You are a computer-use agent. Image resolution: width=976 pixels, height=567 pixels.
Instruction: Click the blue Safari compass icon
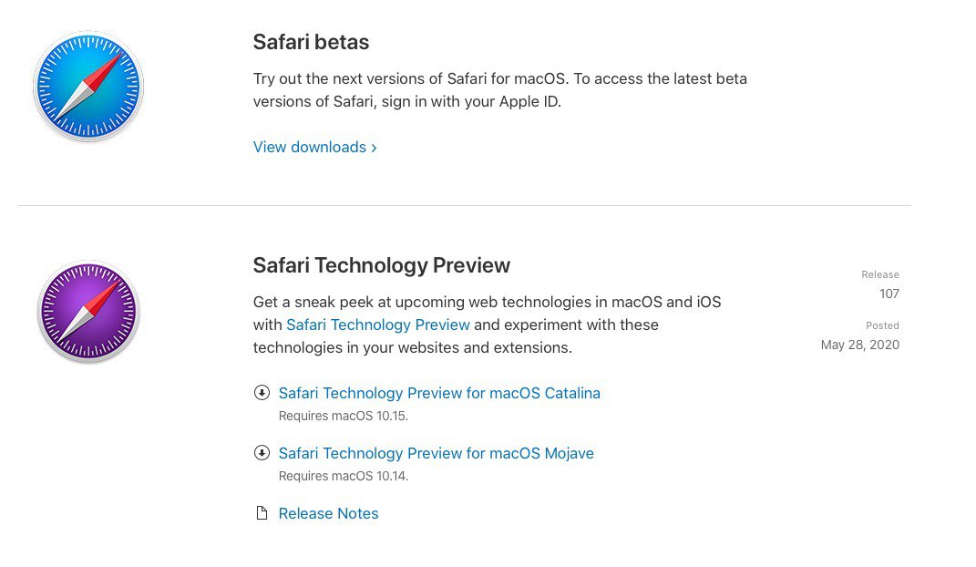(x=88, y=87)
